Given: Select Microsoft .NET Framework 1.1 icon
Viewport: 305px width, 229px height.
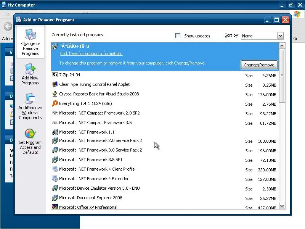Looking at the screenshot, I should (55, 132).
